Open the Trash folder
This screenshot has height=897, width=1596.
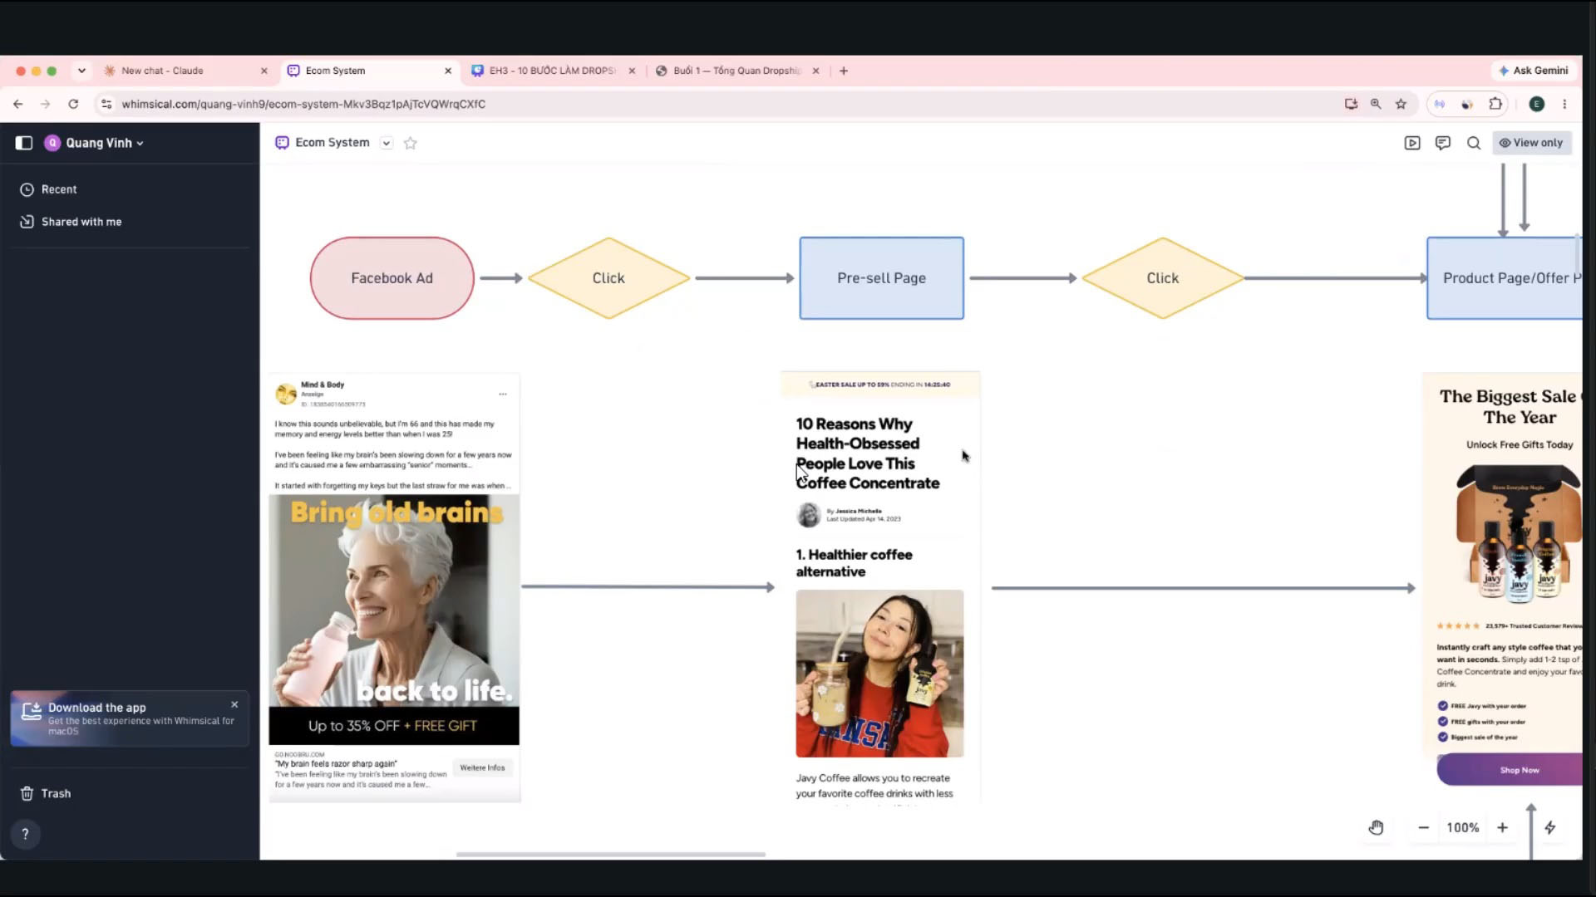click(46, 793)
